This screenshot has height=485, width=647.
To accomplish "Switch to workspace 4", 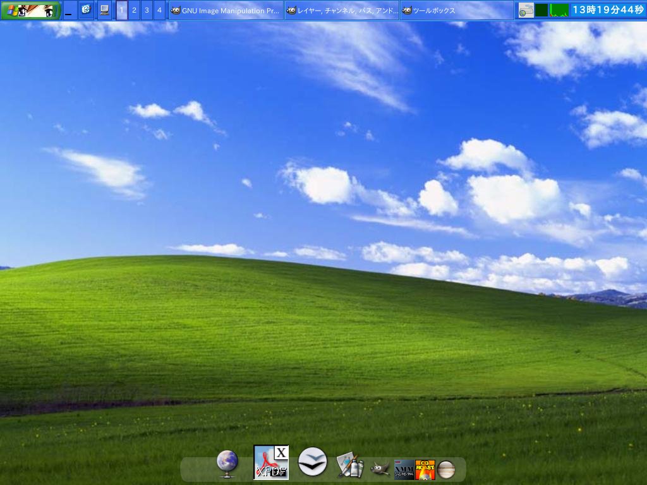I will (159, 10).
